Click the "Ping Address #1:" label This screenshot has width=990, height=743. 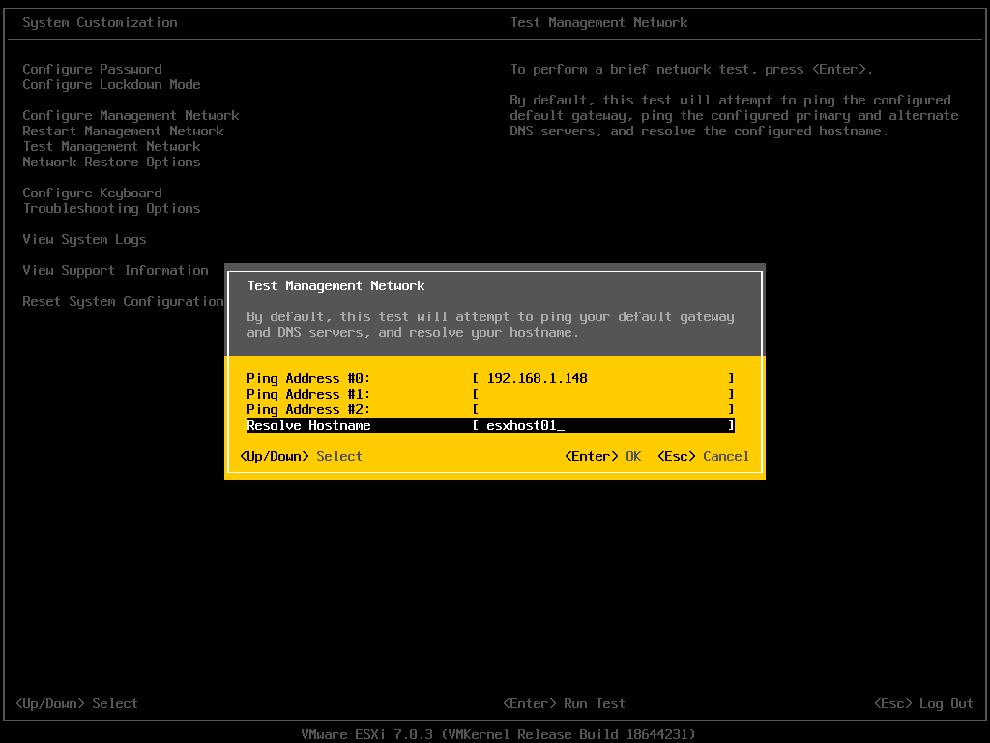coord(308,395)
